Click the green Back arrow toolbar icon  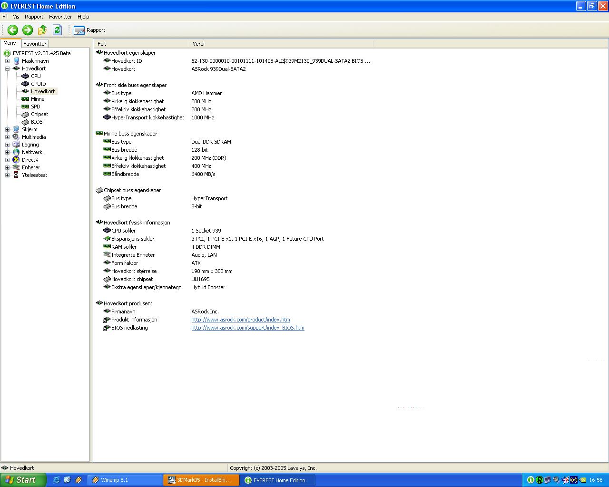pyautogui.click(x=13, y=30)
